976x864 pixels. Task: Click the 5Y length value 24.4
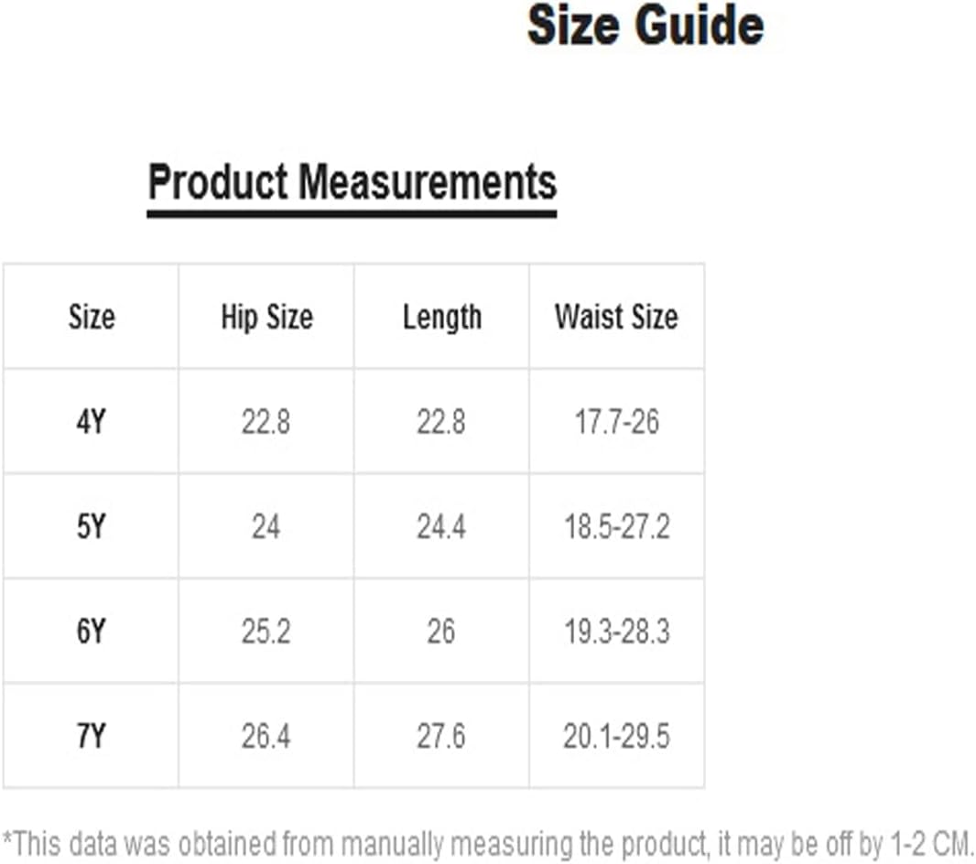[441, 527]
